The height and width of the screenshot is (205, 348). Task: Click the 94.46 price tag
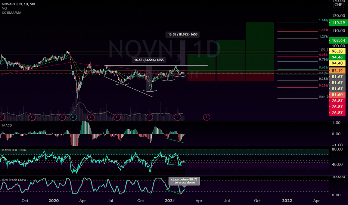point(337,57)
